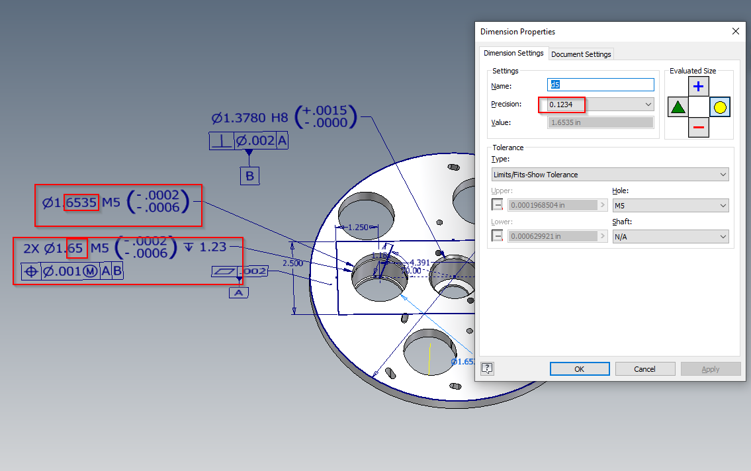Select the Ø1.3780 H8 dimension annotation
Image resolution: width=751 pixels, height=471 pixels.
point(285,117)
